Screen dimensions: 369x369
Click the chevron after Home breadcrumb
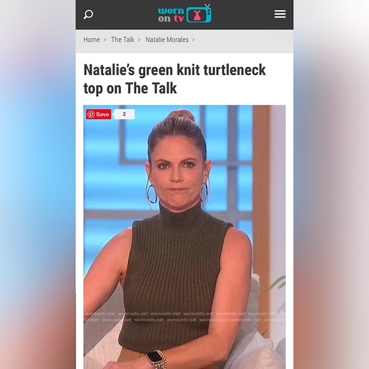(105, 40)
